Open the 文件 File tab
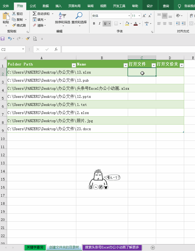195x251 pixels. (x=6, y=6)
